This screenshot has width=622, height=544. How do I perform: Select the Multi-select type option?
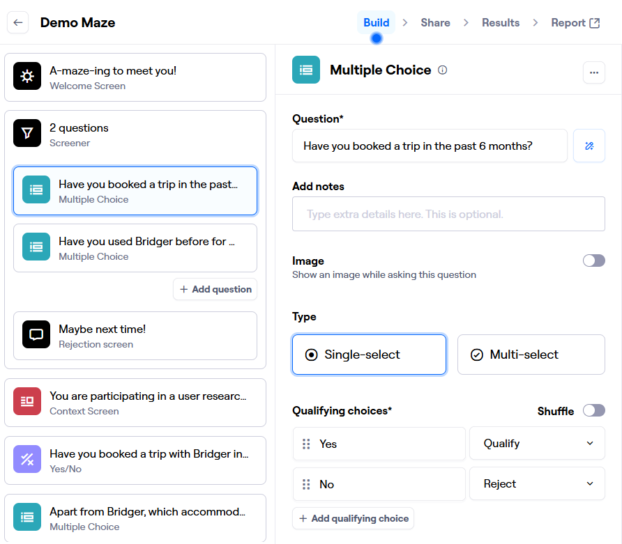point(531,355)
